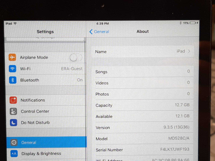Tap the Version 9.3.5 (13G36) value
Screen dimensions: 215x161
click(176, 127)
